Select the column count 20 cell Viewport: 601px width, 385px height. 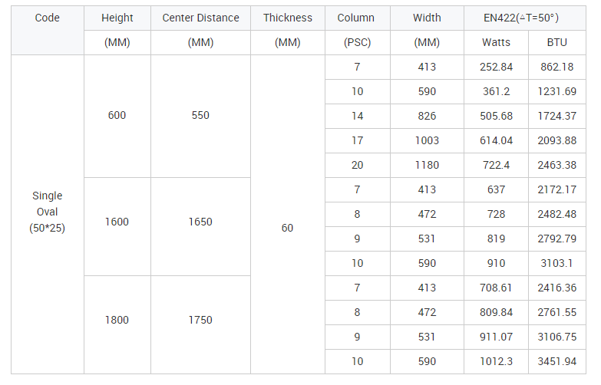[x=357, y=165]
